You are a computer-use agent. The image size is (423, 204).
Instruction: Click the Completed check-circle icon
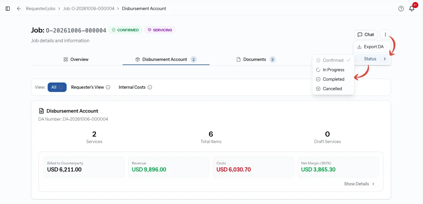[318, 79]
